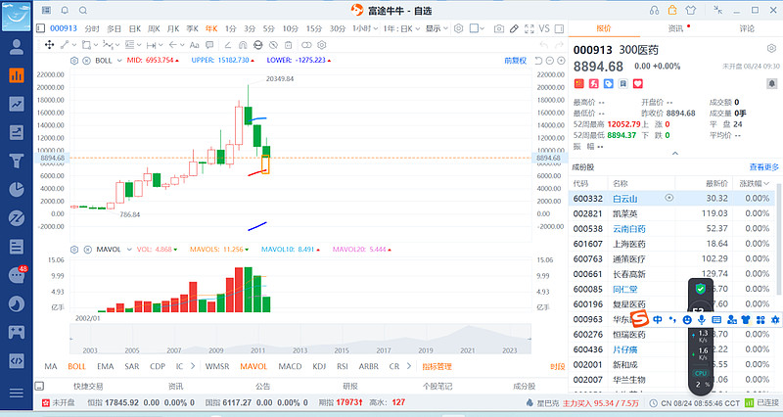Toggle the 前复权 price adjustment

pos(516,61)
